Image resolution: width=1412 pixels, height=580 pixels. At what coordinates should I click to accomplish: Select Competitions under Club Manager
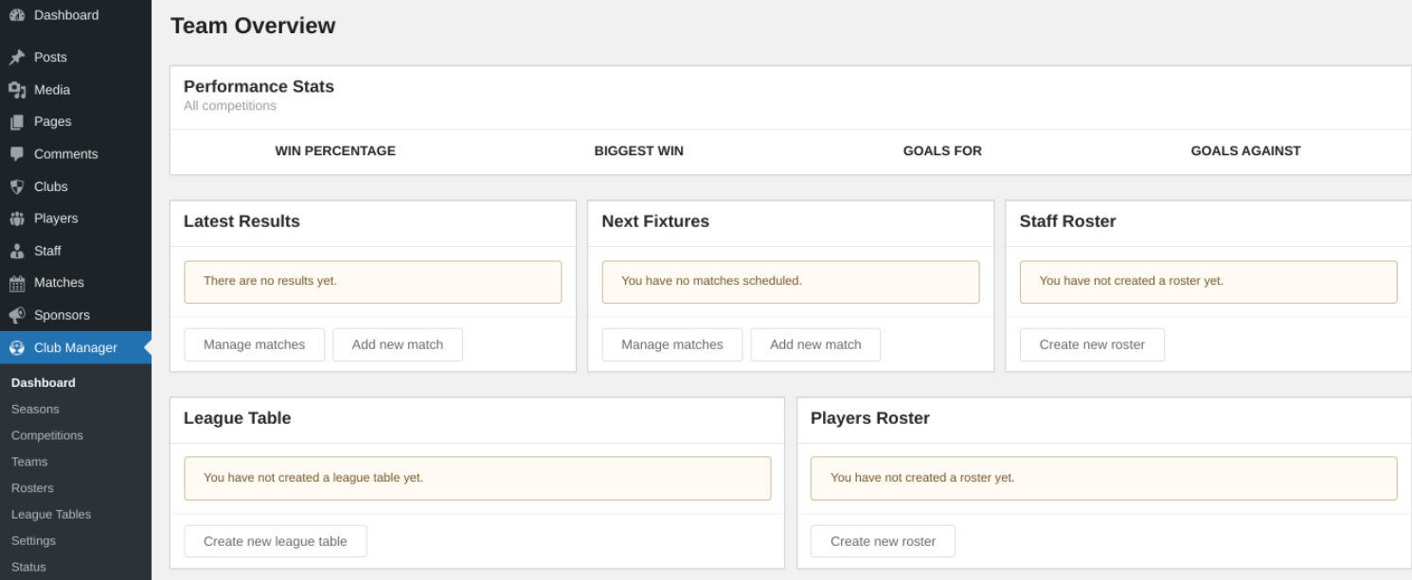click(x=45, y=435)
